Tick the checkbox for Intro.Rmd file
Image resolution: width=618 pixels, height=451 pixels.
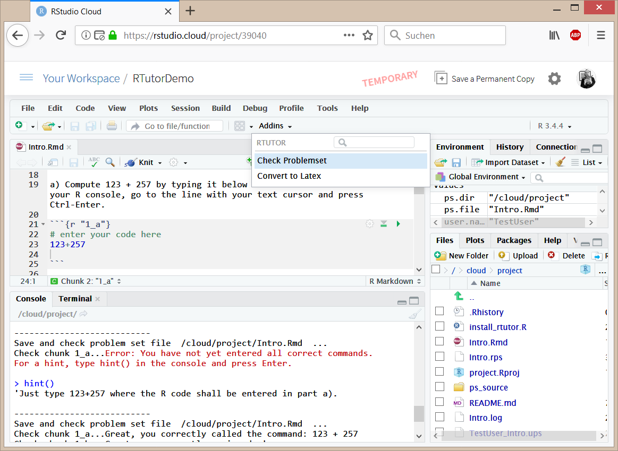click(x=439, y=342)
